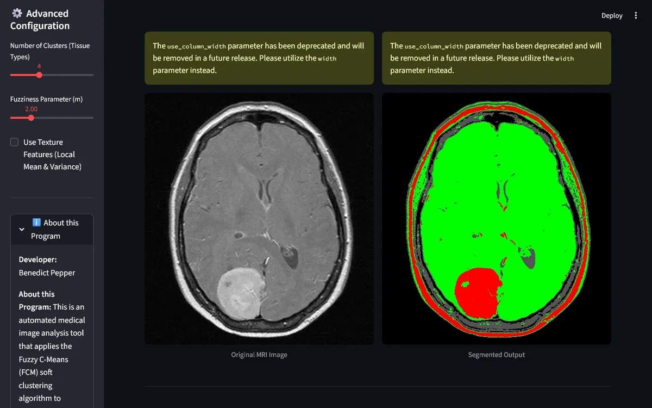Screen dimensions: 652x408
Task: Click the Fuzziness Parameter slider handle
Action: click(31, 118)
